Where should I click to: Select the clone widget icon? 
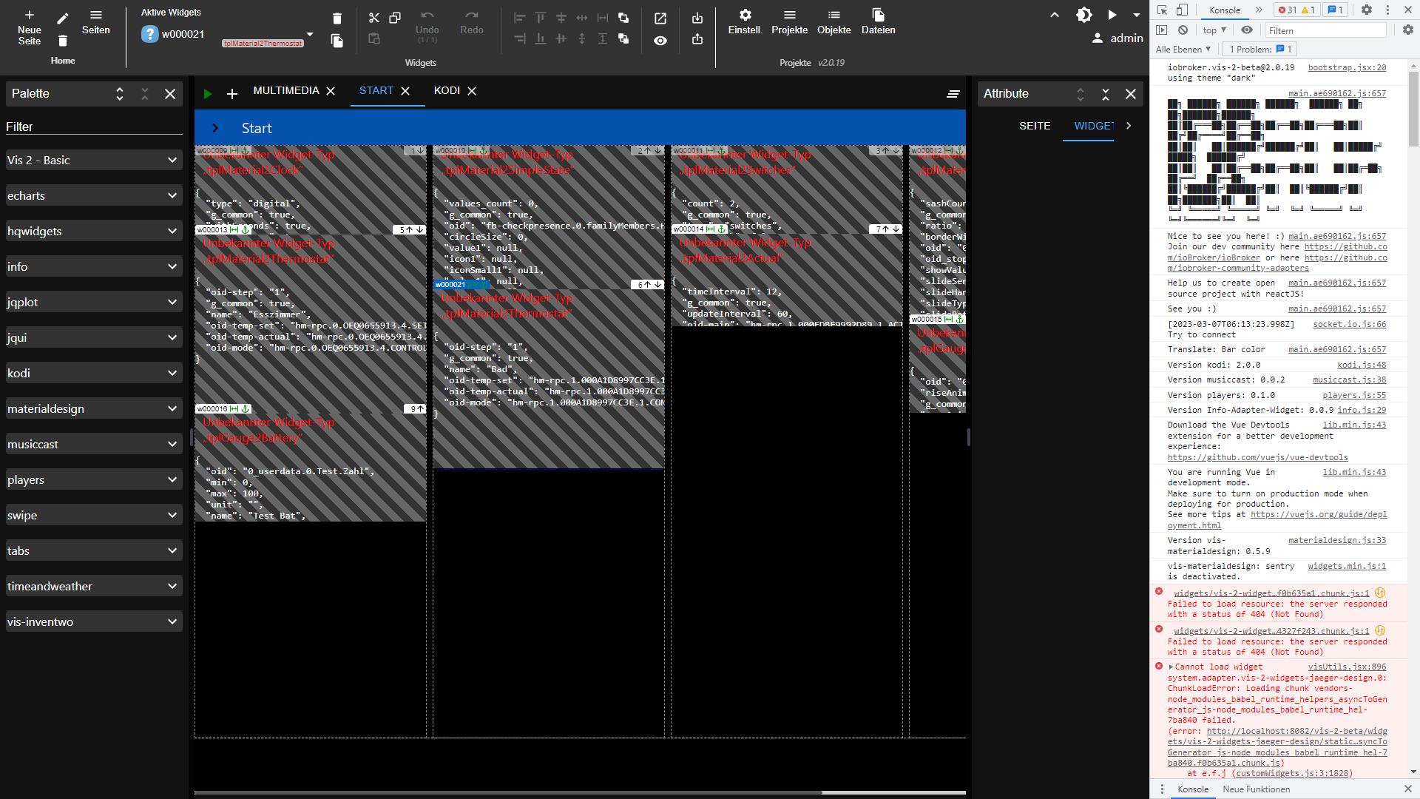coord(394,18)
